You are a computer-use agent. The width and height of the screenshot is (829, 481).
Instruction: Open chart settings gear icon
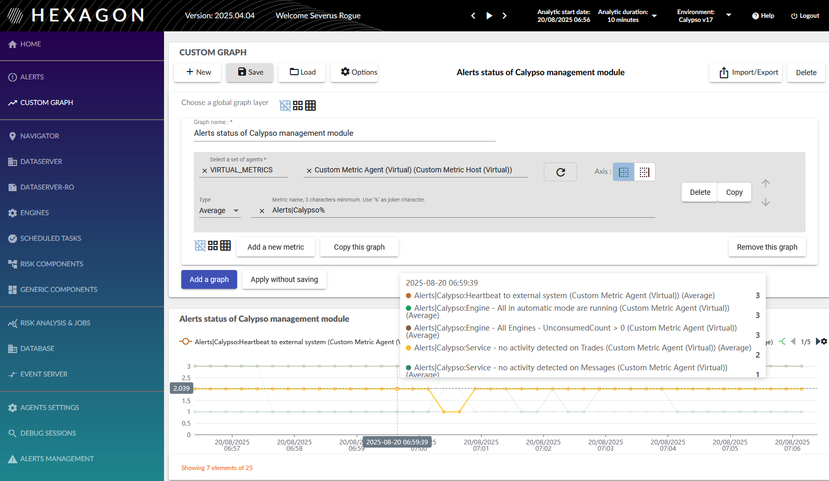824,342
